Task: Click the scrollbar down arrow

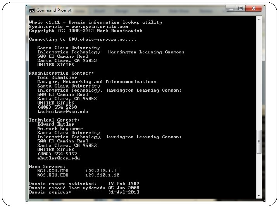Action: click(x=259, y=195)
